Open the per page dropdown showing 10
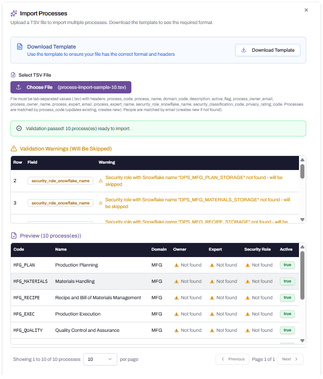Viewport: 323px width, 379px height. pyautogui.click(x=100, y=359)
